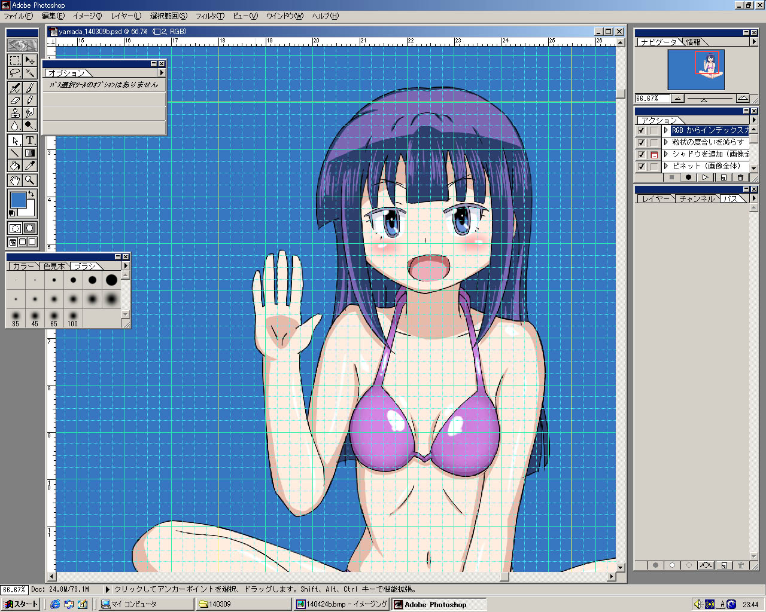The image size is (766, 612).
Task: Select the Lasso tool
Action: pyautogui.click(x=15, y=73)
